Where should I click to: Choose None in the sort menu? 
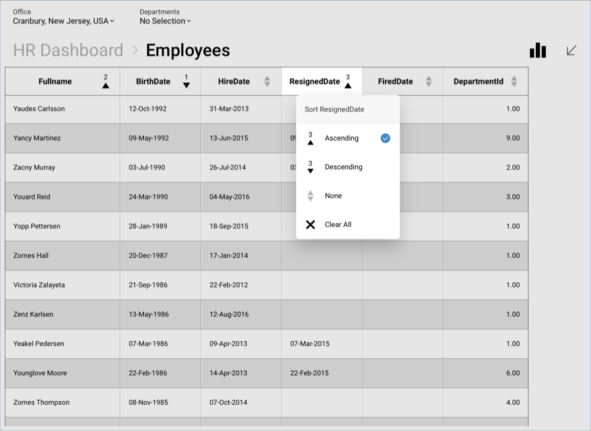click(333, 196)
